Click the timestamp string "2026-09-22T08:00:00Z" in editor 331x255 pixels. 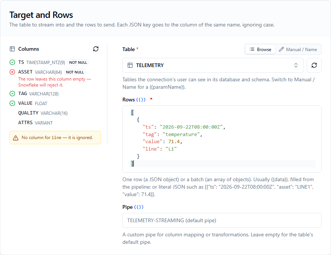click(191, 127)
